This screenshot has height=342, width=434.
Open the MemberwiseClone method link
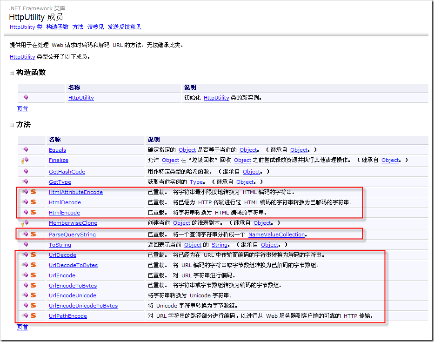point(73,223)
